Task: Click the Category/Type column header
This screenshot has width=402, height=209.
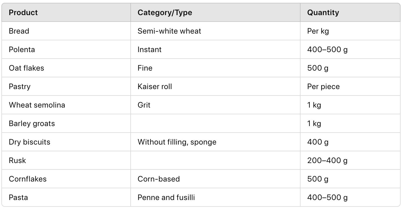Action: [165, 13]
